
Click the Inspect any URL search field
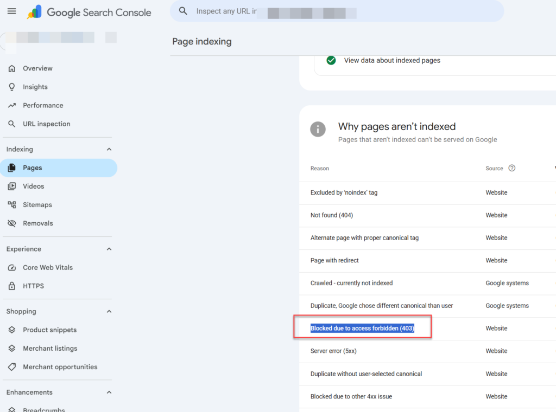tap(337, 11)
